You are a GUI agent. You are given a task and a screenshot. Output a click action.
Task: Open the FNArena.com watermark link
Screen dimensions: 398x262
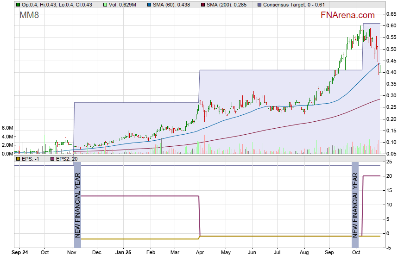(x=347, y=16)
